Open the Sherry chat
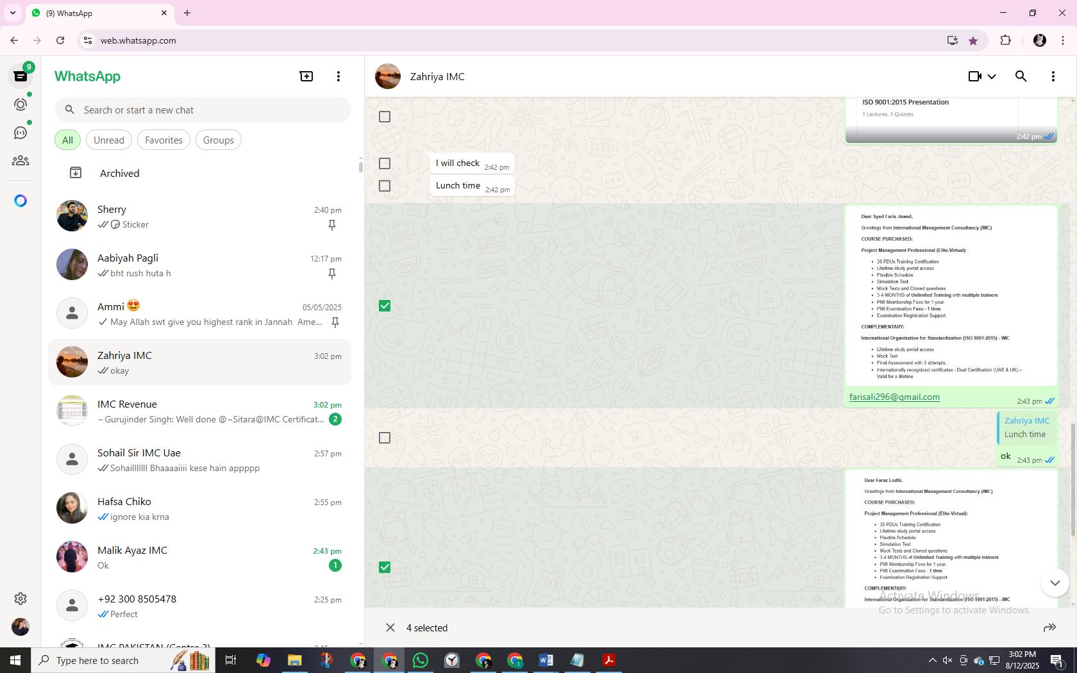 coord(200,215)
